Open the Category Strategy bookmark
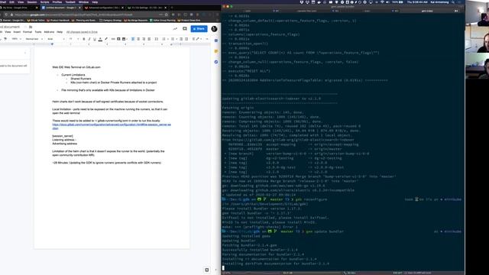This screenshot has height=275, width=489. click(x=110, y=21)
